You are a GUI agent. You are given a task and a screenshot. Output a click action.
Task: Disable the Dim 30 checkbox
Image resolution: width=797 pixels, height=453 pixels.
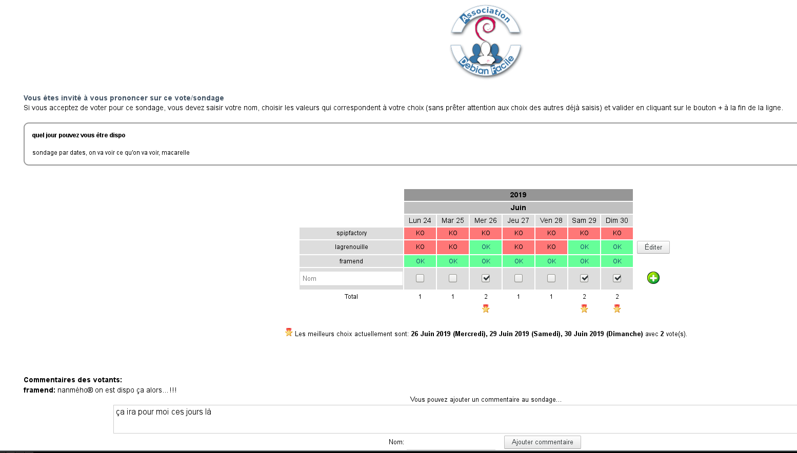tap(617, 278)
